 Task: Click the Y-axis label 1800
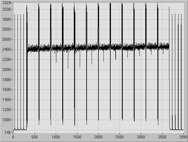point(7,80)
